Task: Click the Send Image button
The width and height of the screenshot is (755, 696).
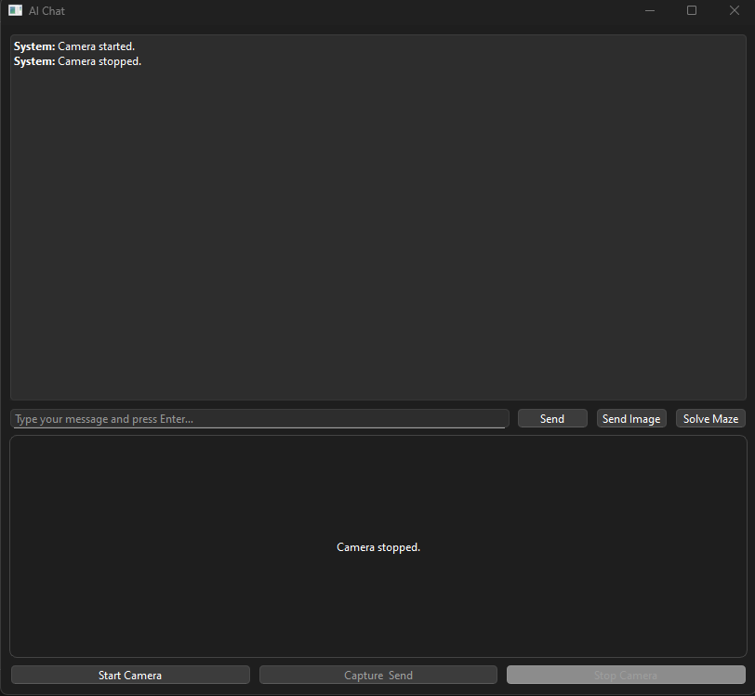Action: coord(631,419)
